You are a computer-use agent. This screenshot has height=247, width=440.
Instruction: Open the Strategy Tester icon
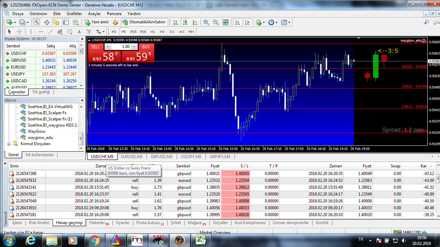click(75, 22)
